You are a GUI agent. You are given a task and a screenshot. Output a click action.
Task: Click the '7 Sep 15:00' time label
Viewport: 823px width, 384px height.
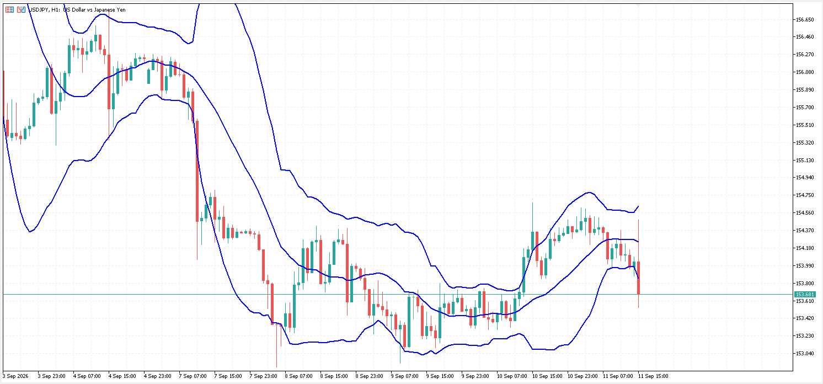(228, 376)
